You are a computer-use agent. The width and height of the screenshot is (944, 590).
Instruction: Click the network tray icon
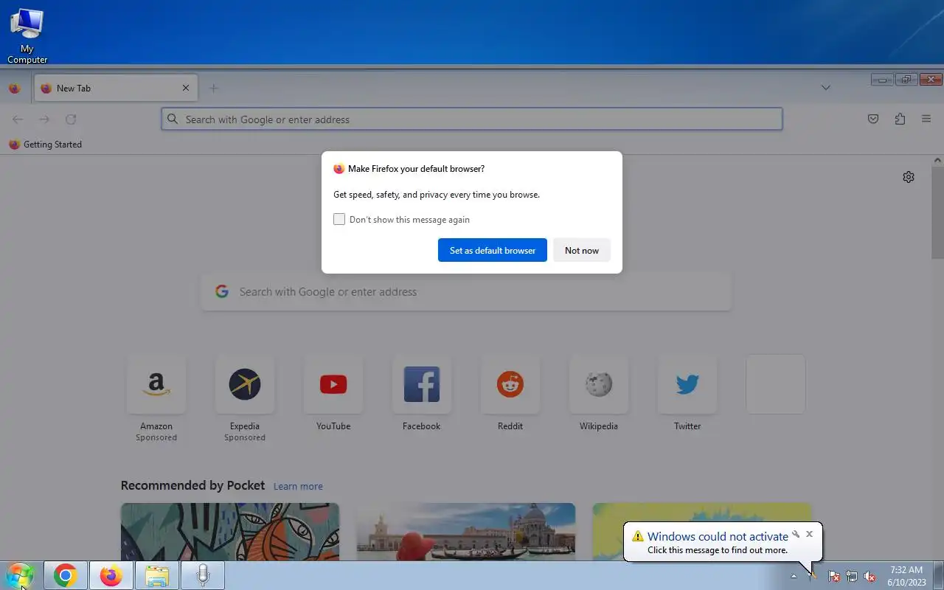point(852,576)
